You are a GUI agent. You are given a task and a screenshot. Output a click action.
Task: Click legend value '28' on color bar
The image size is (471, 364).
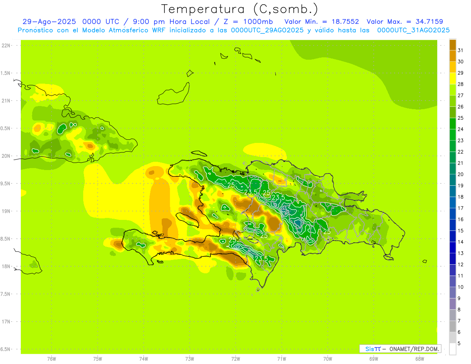pos(461,84)
